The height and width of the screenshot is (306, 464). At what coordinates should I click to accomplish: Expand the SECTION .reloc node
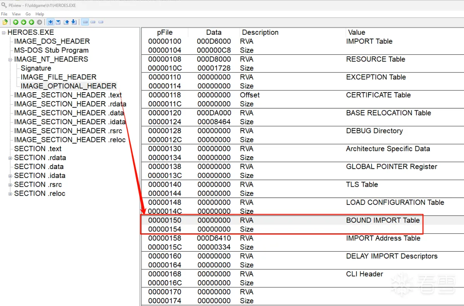click(x=10, y=194)
